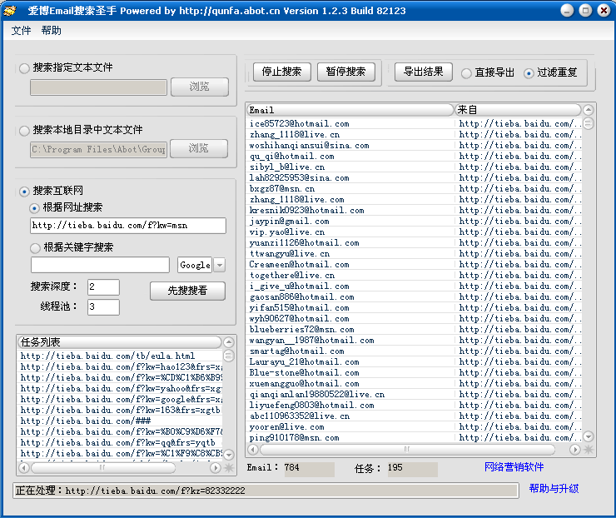Click the vertical scrollbar thumb of email list
616x518 pixels.
point(588,124)
